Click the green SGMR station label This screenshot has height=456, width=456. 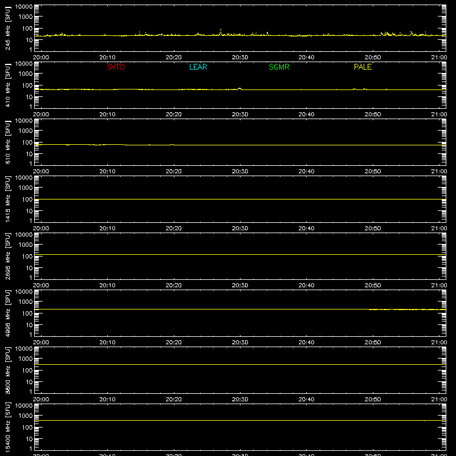tap(279, 67)
